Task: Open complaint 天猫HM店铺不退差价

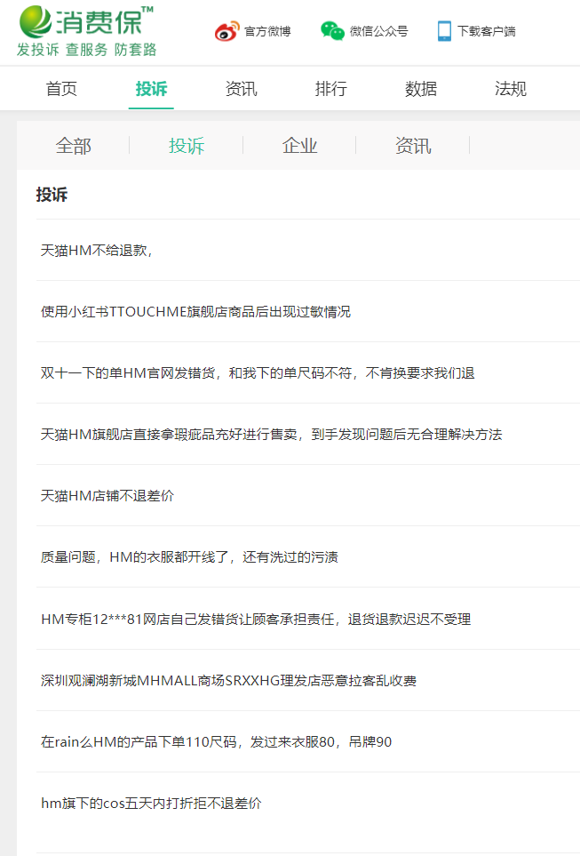Action: tap(107, 496)
